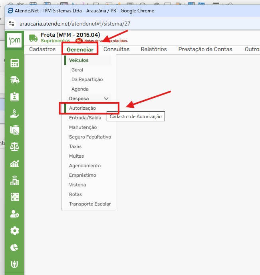The height and width of the screenshot is (275, 260).
Task: Click the 167 notifications badge
Action: click(79, 41)
